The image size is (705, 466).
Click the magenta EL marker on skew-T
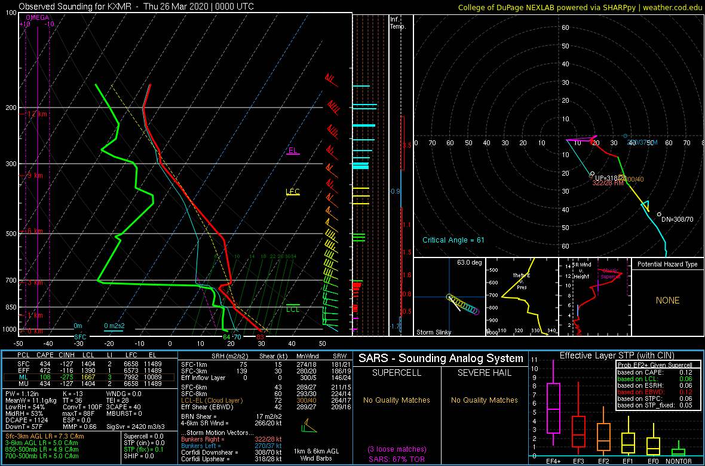(x=293, y=151)
